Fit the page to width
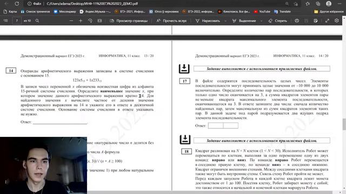Image resolution: width=346 pixels, height=194 pixels. (x=99, y=20)
